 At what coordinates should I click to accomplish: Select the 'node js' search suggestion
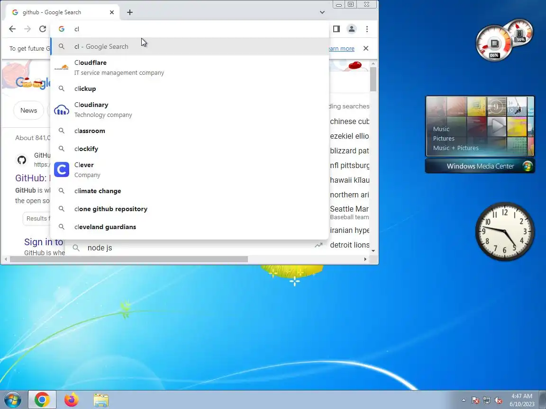100,248
